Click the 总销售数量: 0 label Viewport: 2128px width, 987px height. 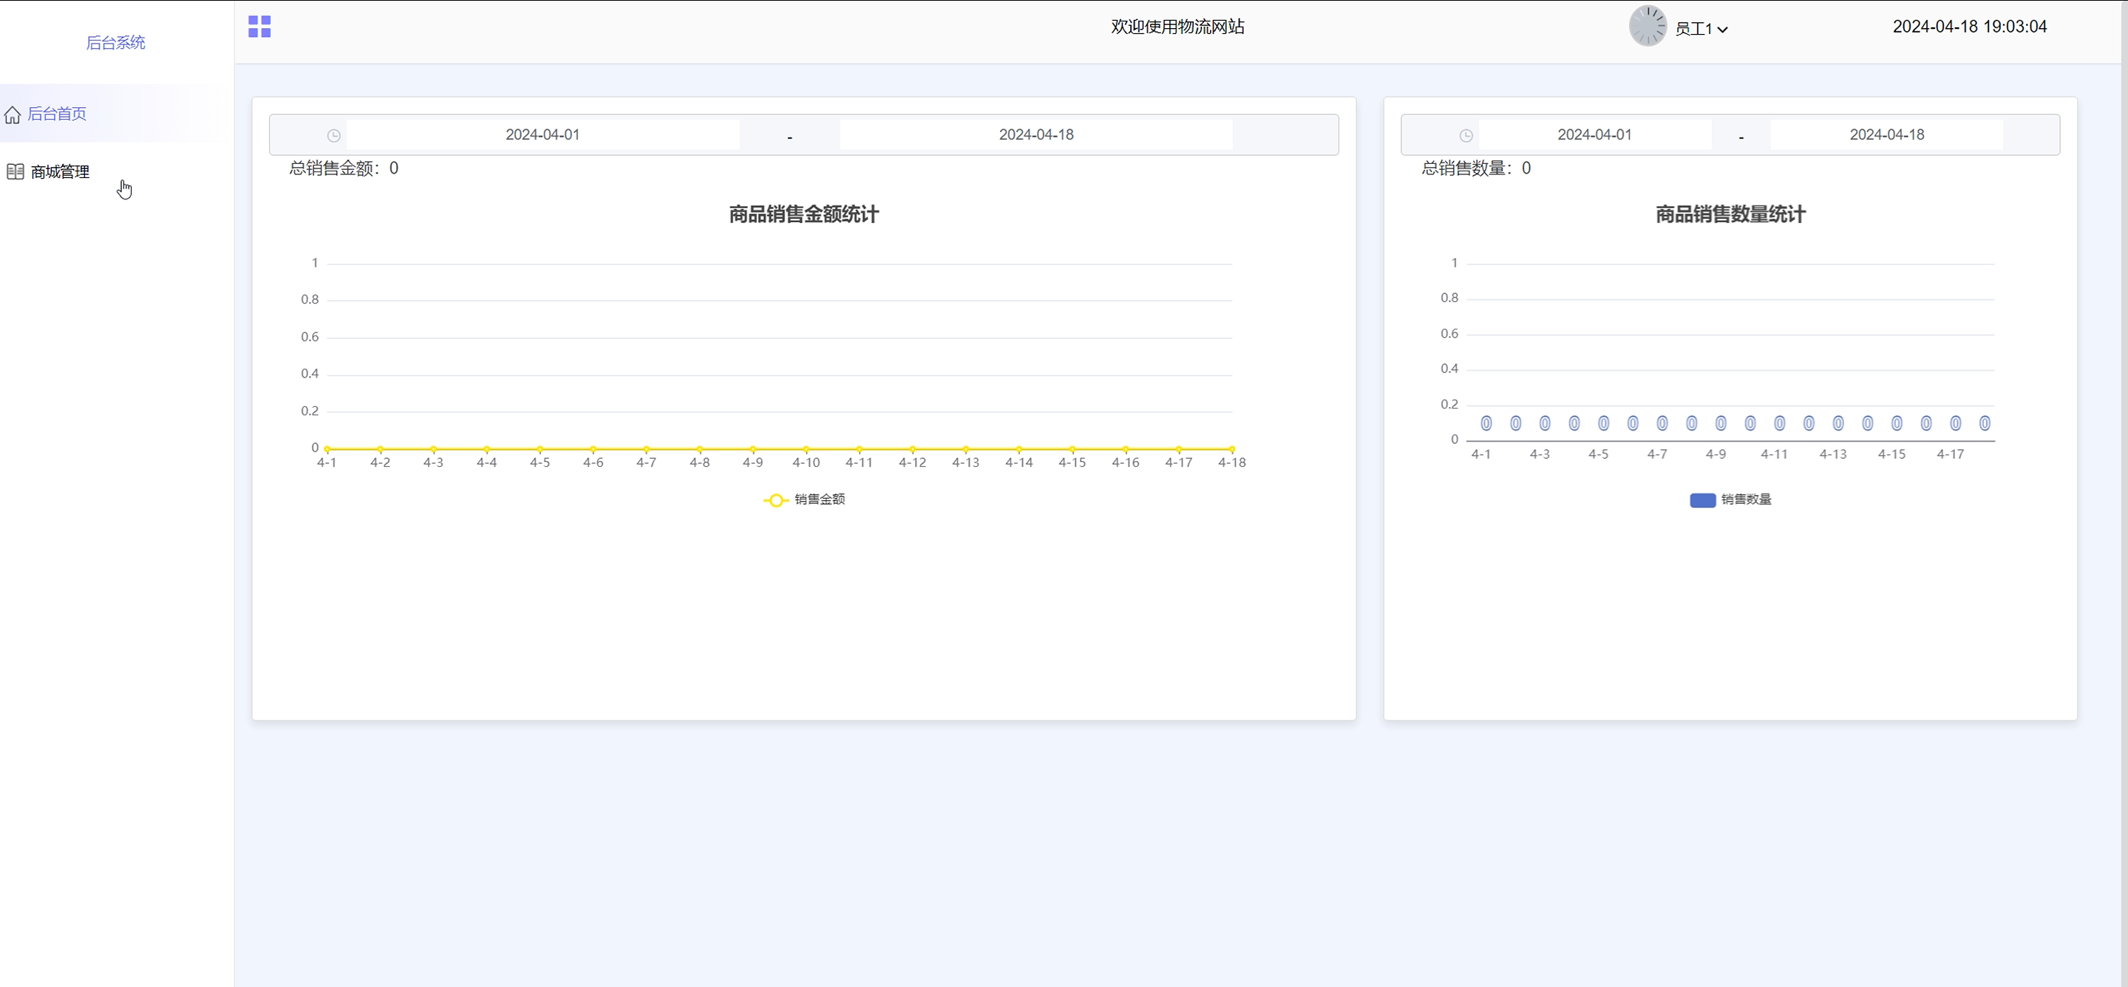click(x=1475, y=168)
